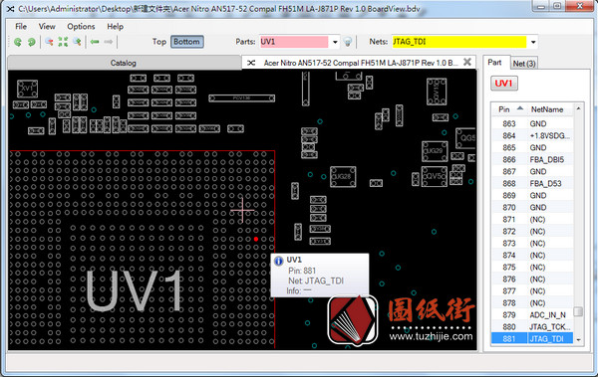Select pin 868 FBA_D53 row
Image resolution: width=598 pixels, height=377 pixels.
pos(532,183)
